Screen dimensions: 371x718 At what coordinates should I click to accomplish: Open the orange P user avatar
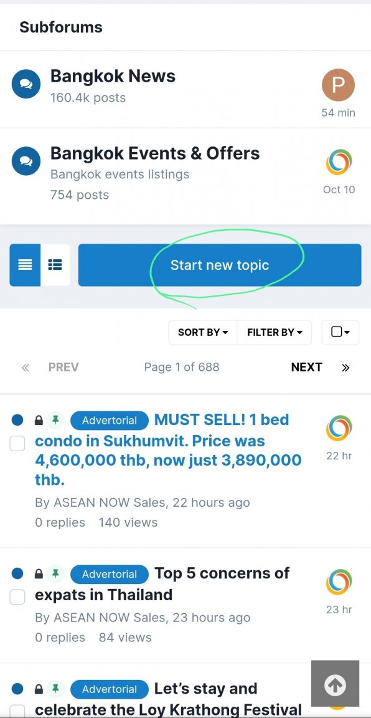coord(339,85)
